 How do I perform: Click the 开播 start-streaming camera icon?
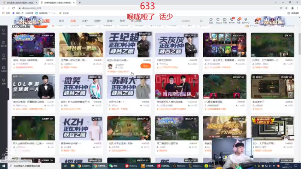[x=225, y=21]
